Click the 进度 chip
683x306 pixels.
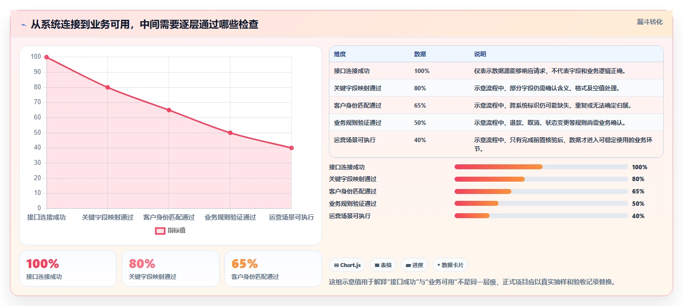414,265
